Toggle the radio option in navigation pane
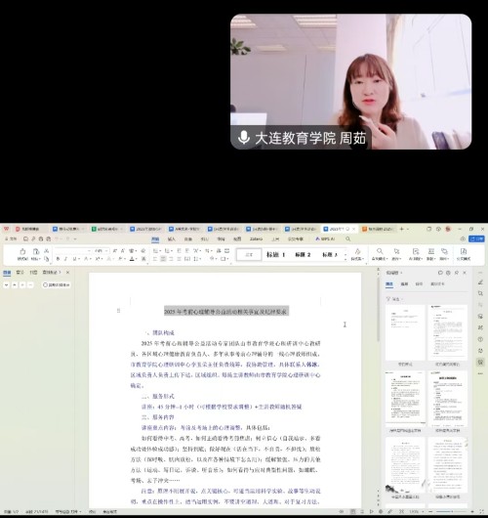488x518 pixels. tap(45, 284)
